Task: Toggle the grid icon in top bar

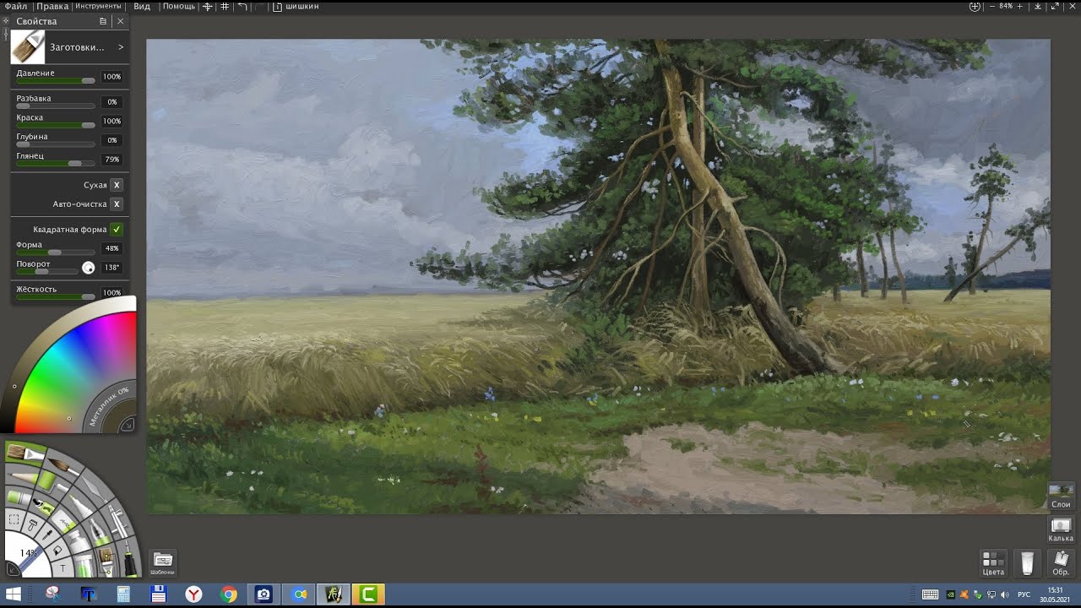Action: click(224, 6)
